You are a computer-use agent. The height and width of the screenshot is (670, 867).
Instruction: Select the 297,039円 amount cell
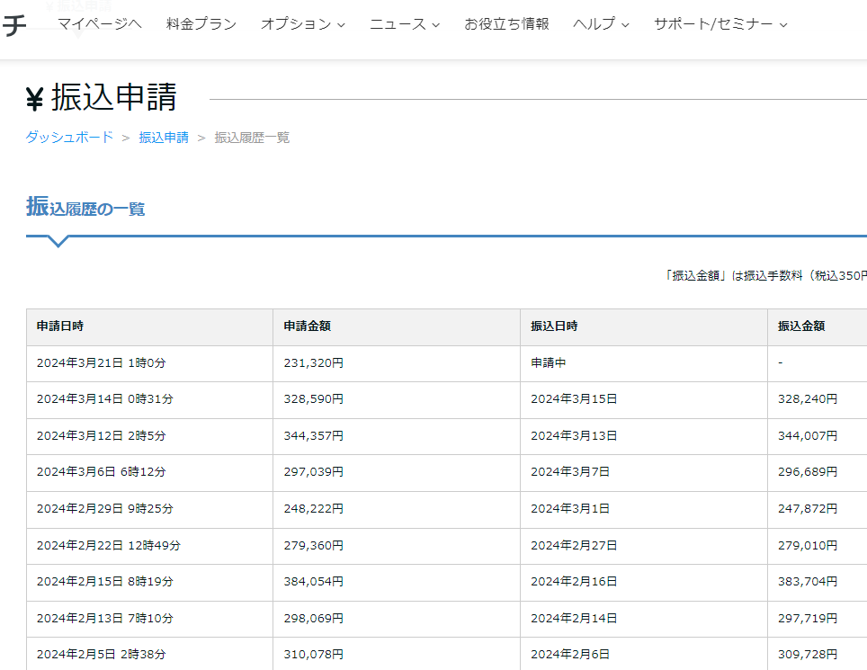pos(397,472)
